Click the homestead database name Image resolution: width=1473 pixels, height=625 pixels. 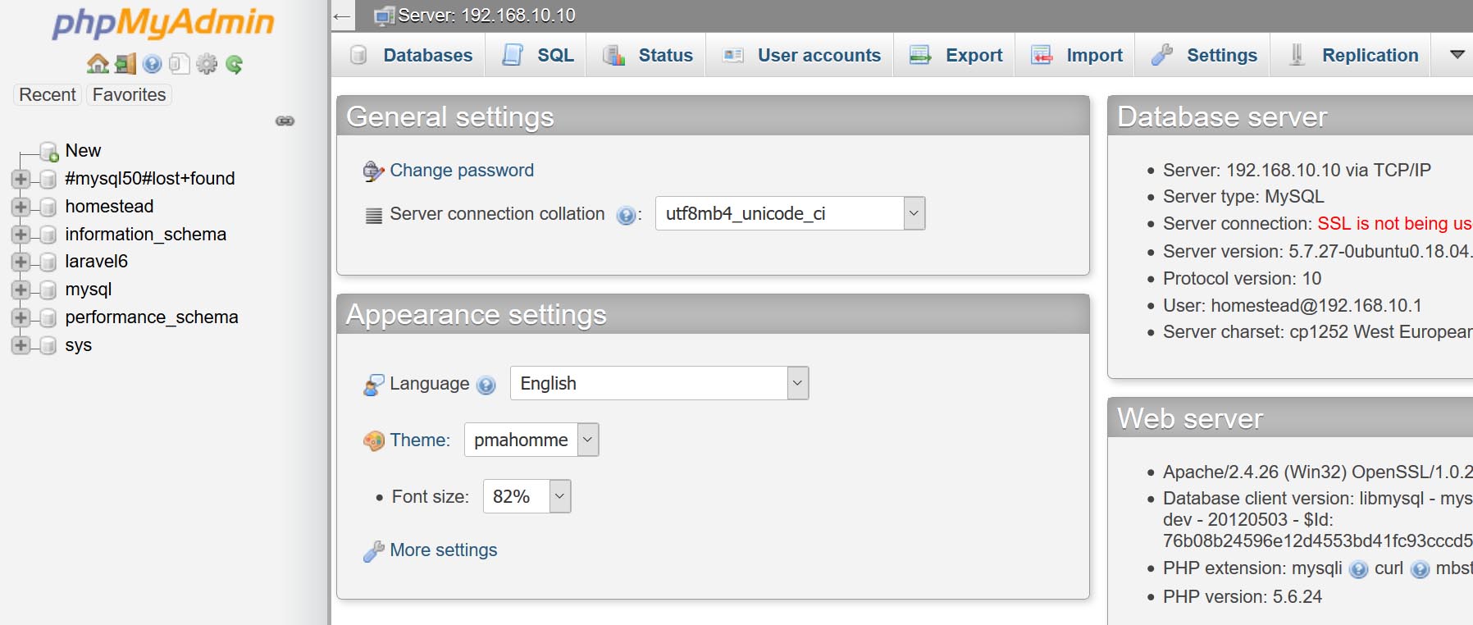click(109, 207)
